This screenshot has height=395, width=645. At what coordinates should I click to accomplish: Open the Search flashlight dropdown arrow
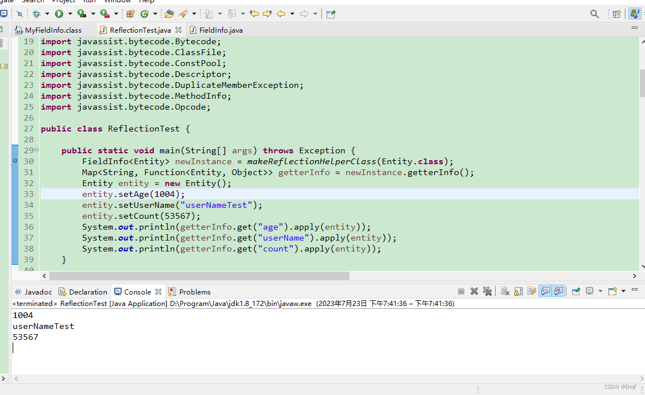[194, 14]
